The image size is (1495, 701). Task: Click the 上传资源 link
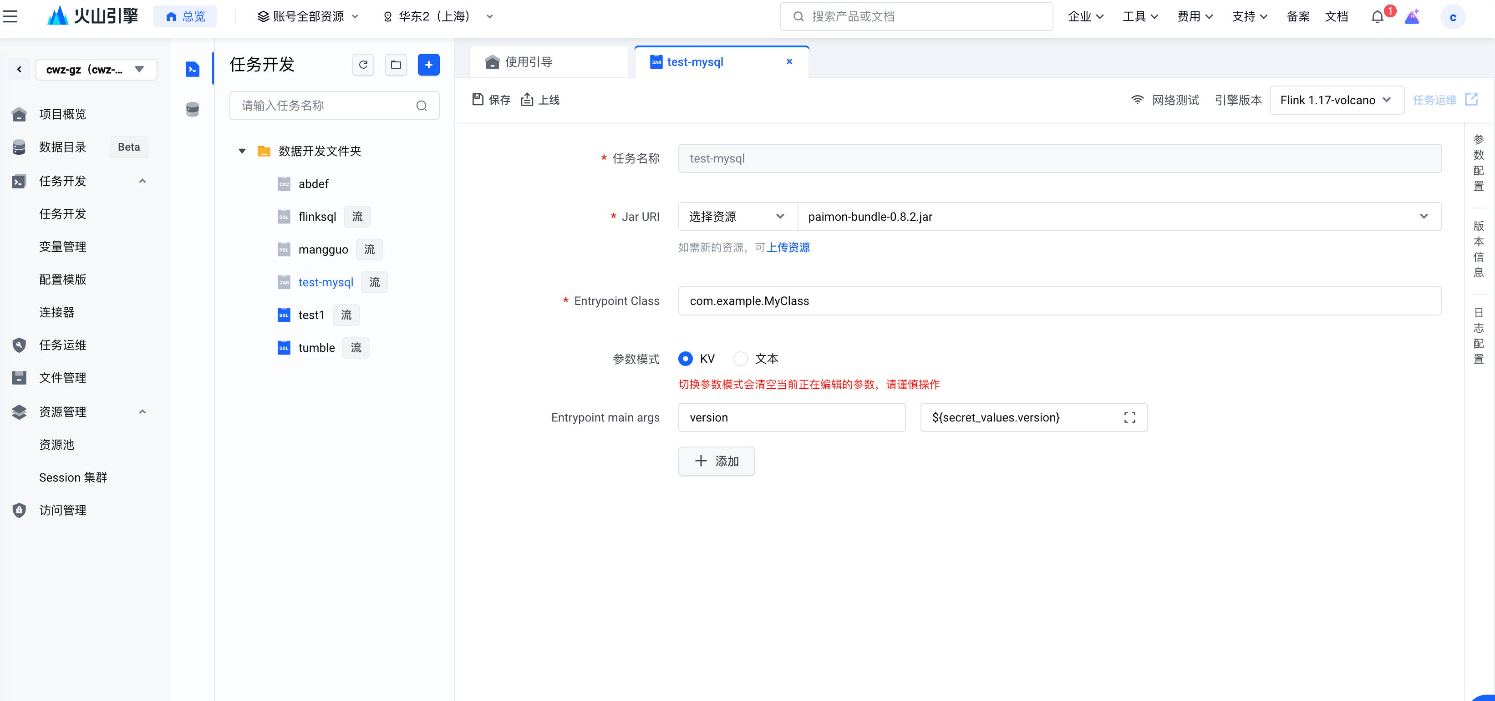pos(788,247)
